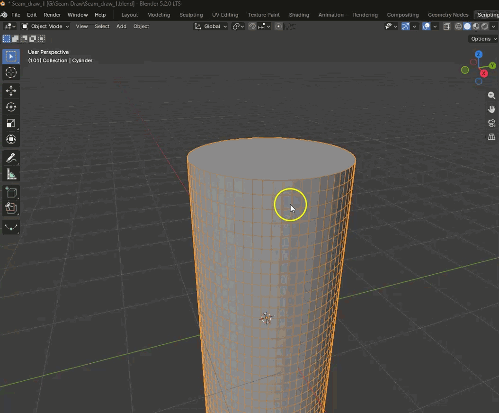The width and height of the screenshot is (499, 413).
Task: Switch to wireframe viewport shading
Action: [458, 27]
